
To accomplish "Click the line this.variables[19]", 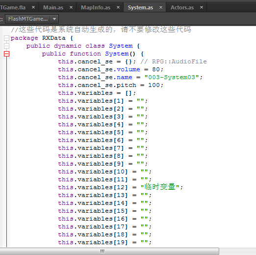I will pos(105,242).
